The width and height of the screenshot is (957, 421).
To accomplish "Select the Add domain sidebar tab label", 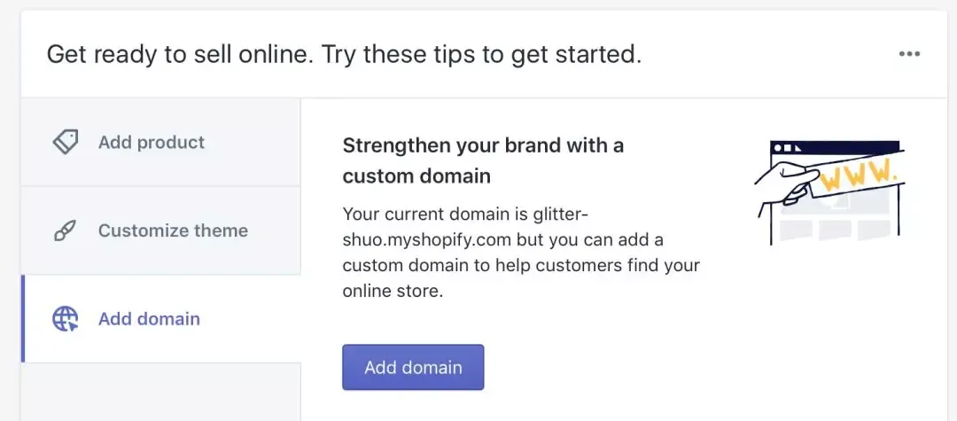I will tap(149, 318).
